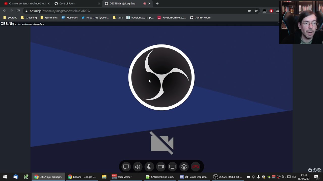Open the system volume tray icon
This screenshot has height=181, width=323.
[294, 177]
